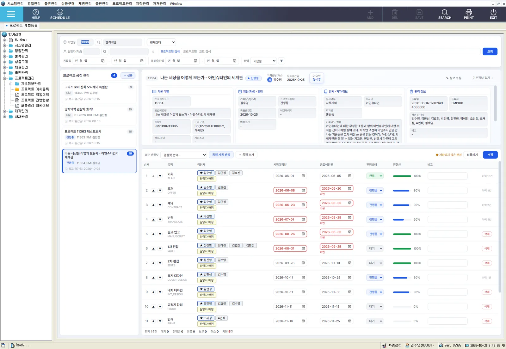The width and height of the screenshot is (506, 349).
Task: Click the ADD toolbar icon
Action: pyautogui.click(x=370, y=14)
